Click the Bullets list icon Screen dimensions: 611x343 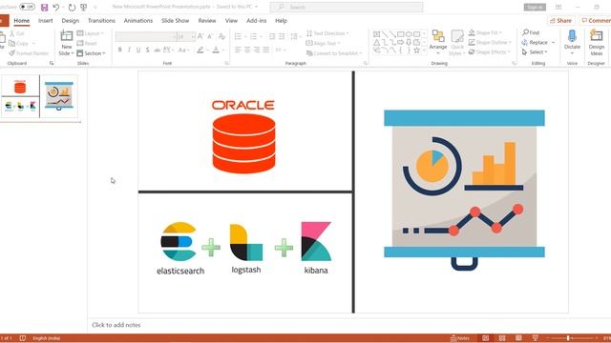238,36
